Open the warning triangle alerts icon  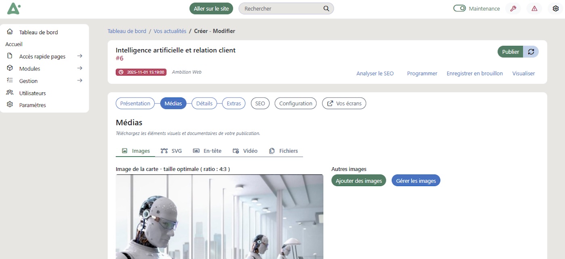click(x=534, y=8)
